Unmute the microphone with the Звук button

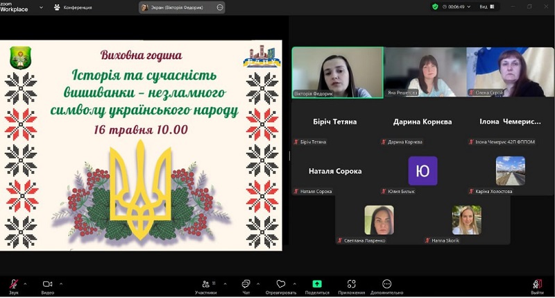(13, 285)
